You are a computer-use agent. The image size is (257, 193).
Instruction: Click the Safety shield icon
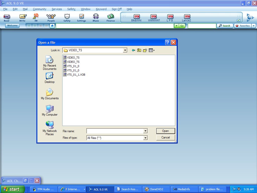point(67,18)
